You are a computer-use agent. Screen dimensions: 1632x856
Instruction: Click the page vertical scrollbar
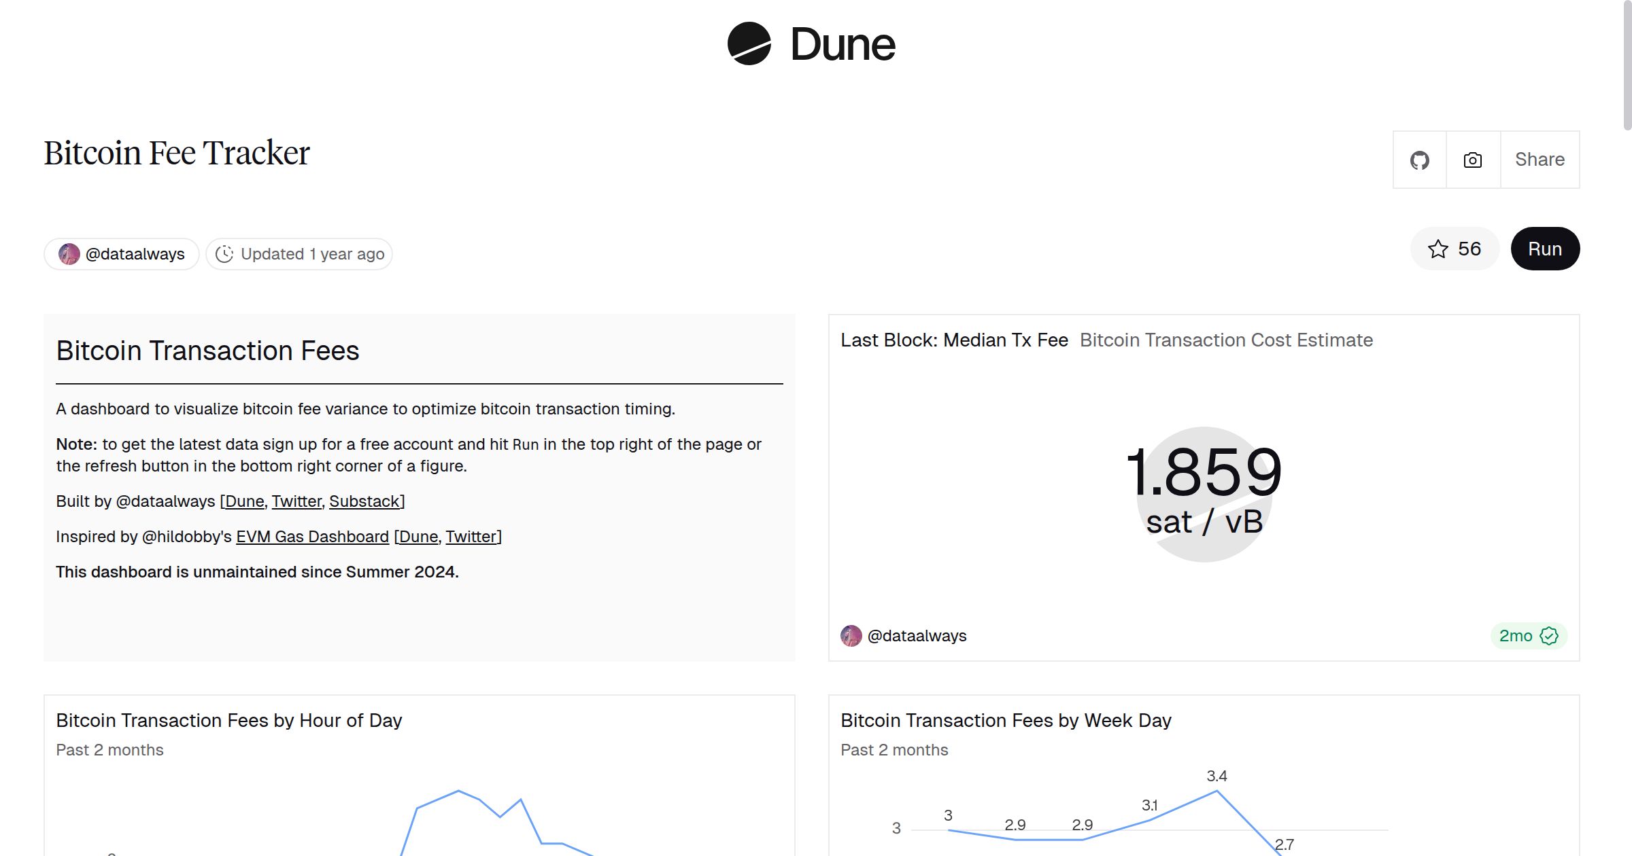tap(1627, 65)
